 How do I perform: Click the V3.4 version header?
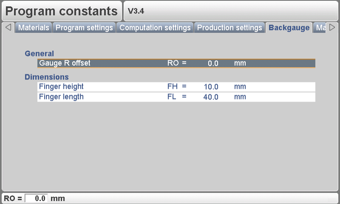click(136, 11)
